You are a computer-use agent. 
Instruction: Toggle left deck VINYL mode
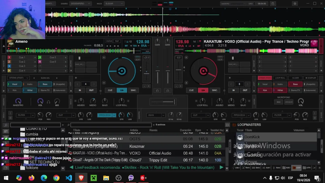point(138,57)
